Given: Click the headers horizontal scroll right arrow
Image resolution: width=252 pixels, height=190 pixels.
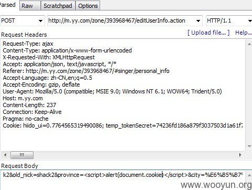Looking at the screenshot, I should [x=240, y=155].
